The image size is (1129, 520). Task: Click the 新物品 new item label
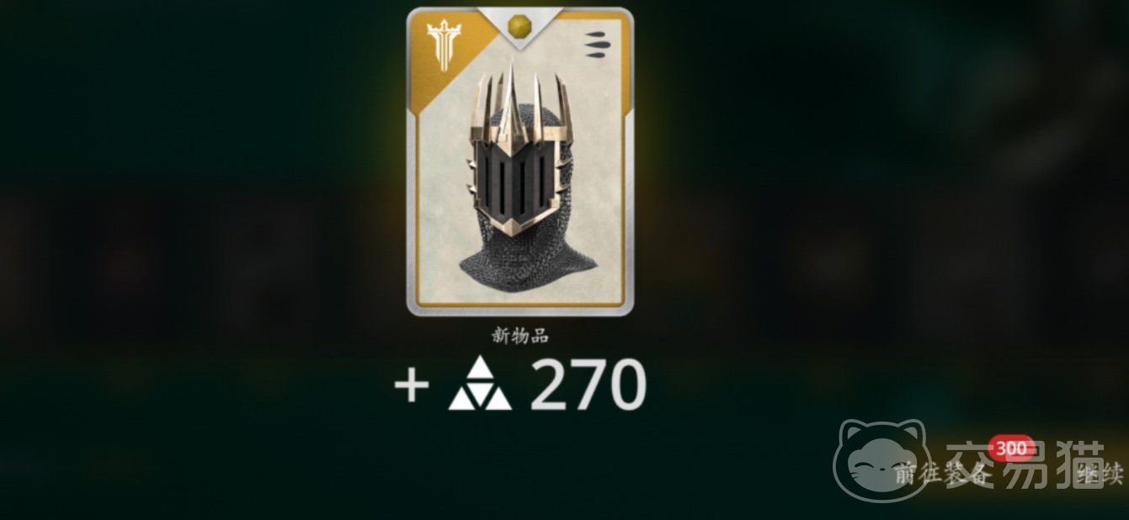pyautogui.click(x=519, y=335)
